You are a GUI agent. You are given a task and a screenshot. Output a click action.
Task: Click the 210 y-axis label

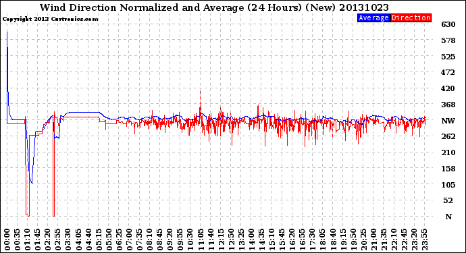(x=448, y=152)
